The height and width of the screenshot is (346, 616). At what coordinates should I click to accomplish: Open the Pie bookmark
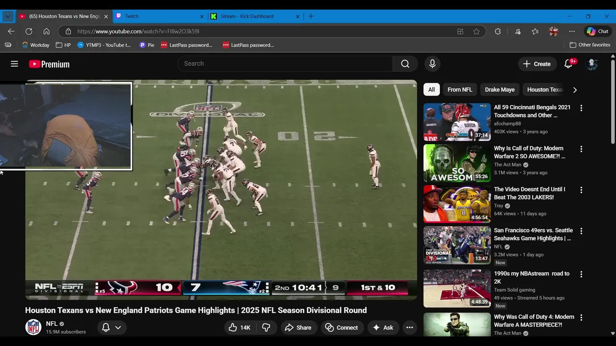click(147, 45)
